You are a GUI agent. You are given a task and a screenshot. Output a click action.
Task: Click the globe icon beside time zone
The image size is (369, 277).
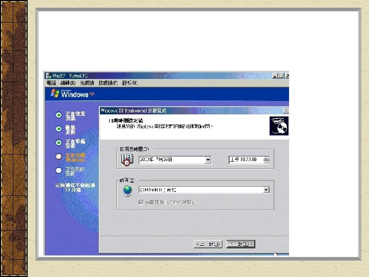click(x=128, y=190)
